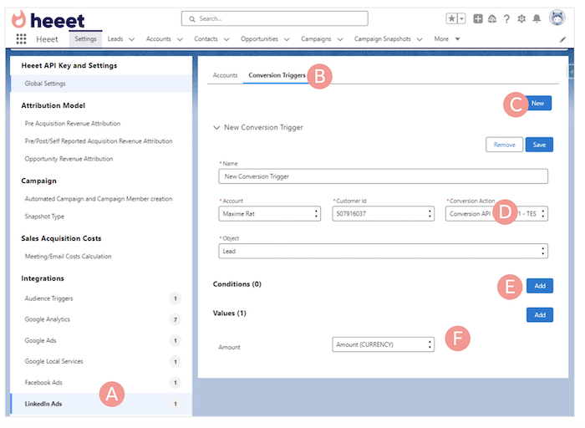
Task: Open the Amount (CURRENCY) dropdown
Action: (383, 344)
